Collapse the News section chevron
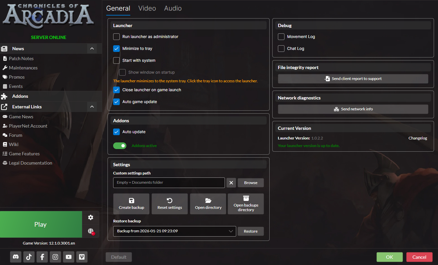 point(92,49)
